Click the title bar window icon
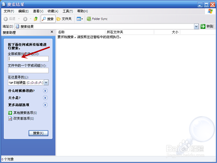 [4, 4]
